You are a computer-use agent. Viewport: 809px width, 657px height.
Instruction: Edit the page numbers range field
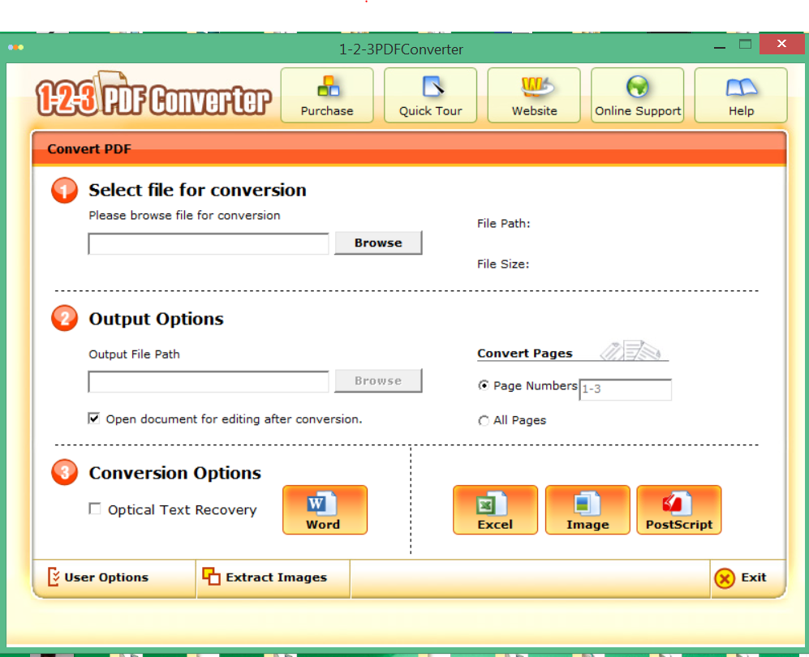click(x=626, y=389)
